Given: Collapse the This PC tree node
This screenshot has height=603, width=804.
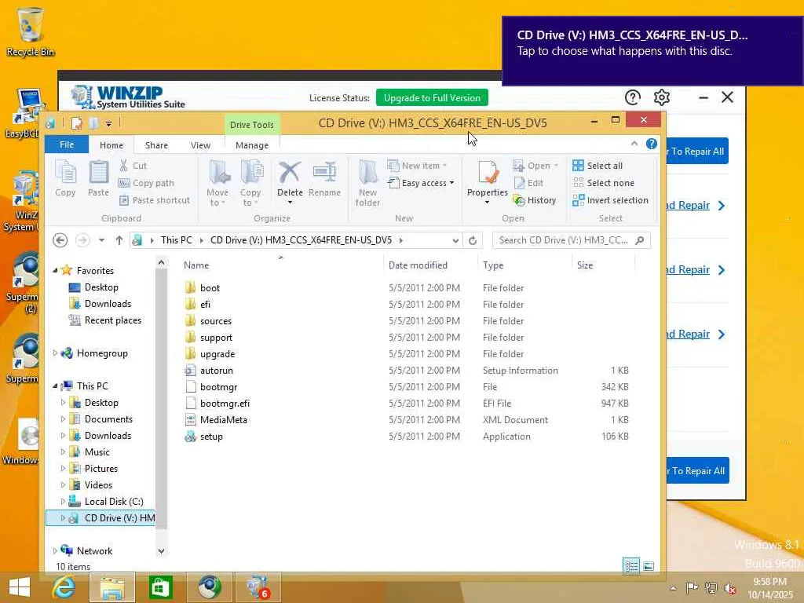Looking at the screenshot, I should tap(55, 386).
